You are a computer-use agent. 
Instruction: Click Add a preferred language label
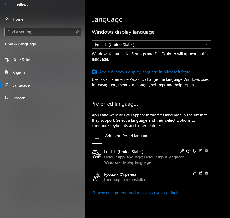(128, 136)
